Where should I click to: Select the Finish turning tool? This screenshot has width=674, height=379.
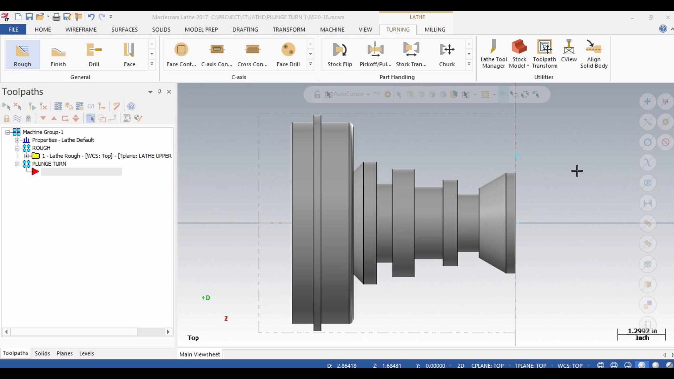coord(58,54)
